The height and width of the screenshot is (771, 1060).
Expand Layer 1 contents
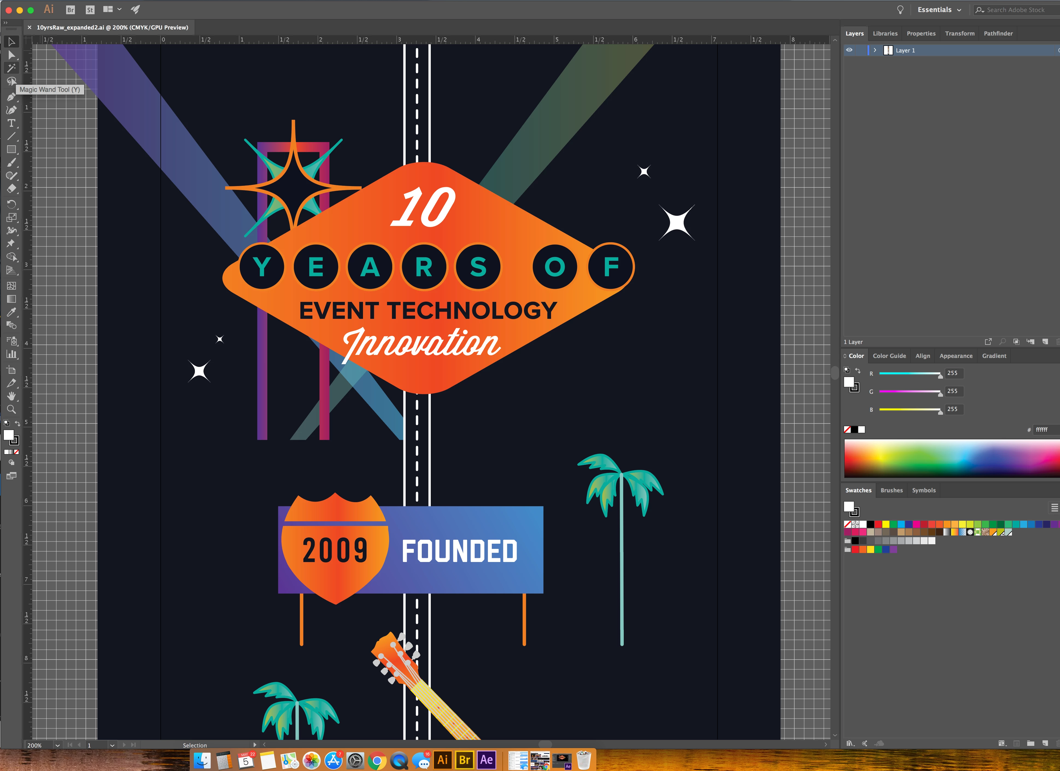click(x=875, y=50)
